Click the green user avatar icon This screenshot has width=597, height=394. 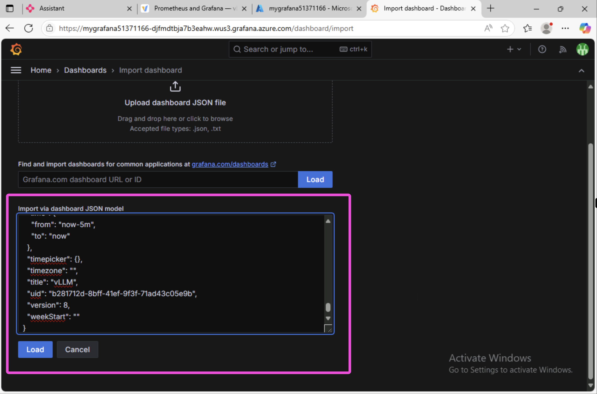click(x=582, y=49)
